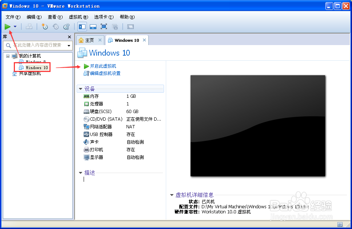Select the 声卡 device row
This screenshot has width=352, height=229.
click(x=123, y=142)
